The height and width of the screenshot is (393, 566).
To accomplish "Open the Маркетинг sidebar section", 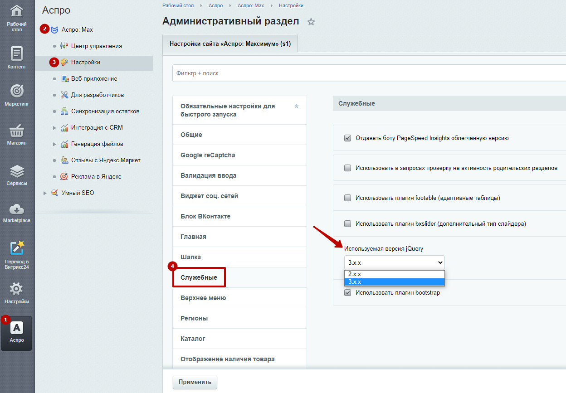I will pyautogui.click(x=17, y=95).
